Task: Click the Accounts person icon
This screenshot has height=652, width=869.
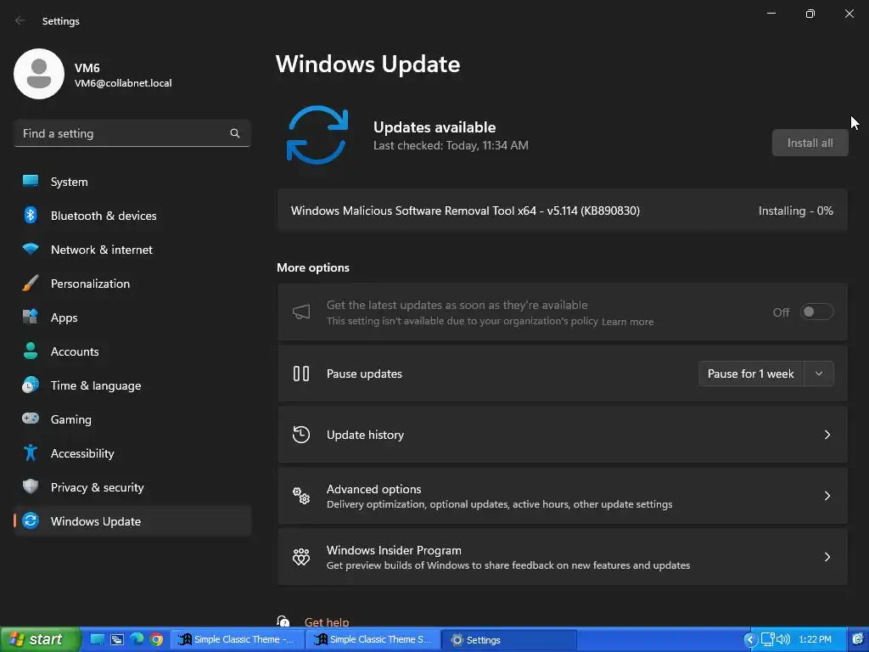Action: pos(30,351)
